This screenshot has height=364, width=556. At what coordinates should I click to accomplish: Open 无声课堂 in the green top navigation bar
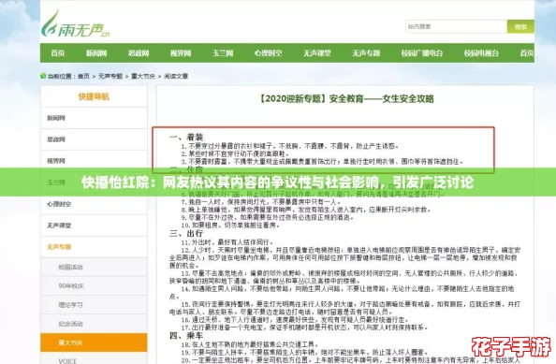(317, 53)
